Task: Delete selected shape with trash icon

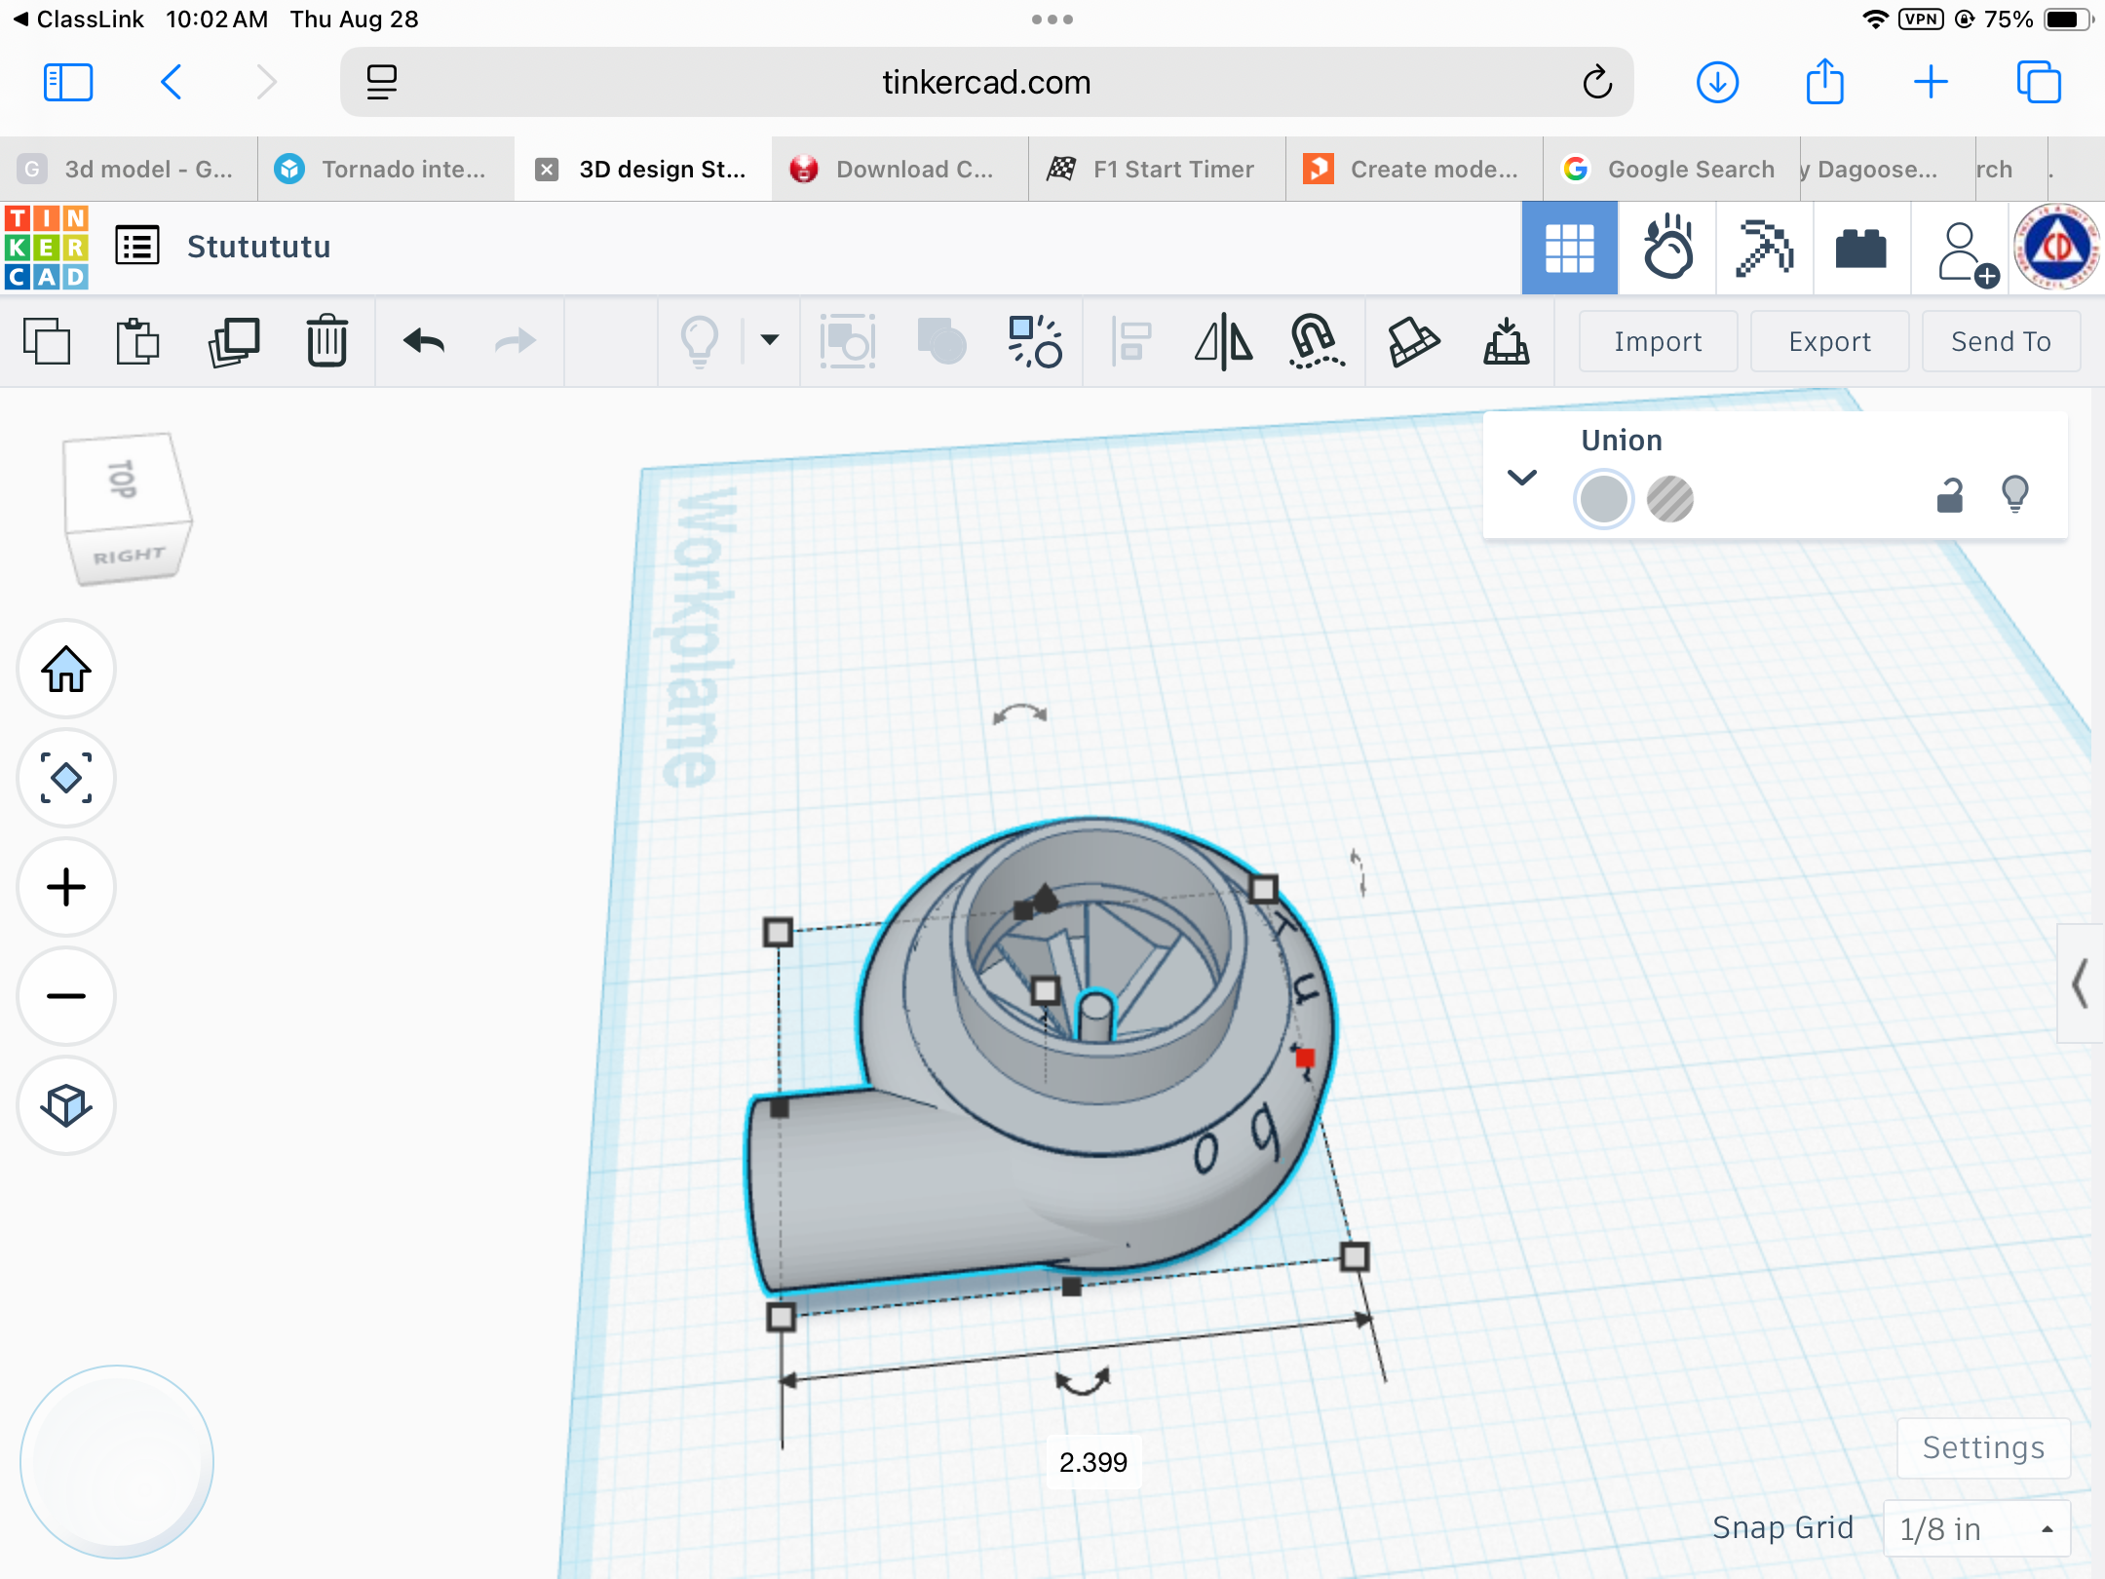Action: 327,342
